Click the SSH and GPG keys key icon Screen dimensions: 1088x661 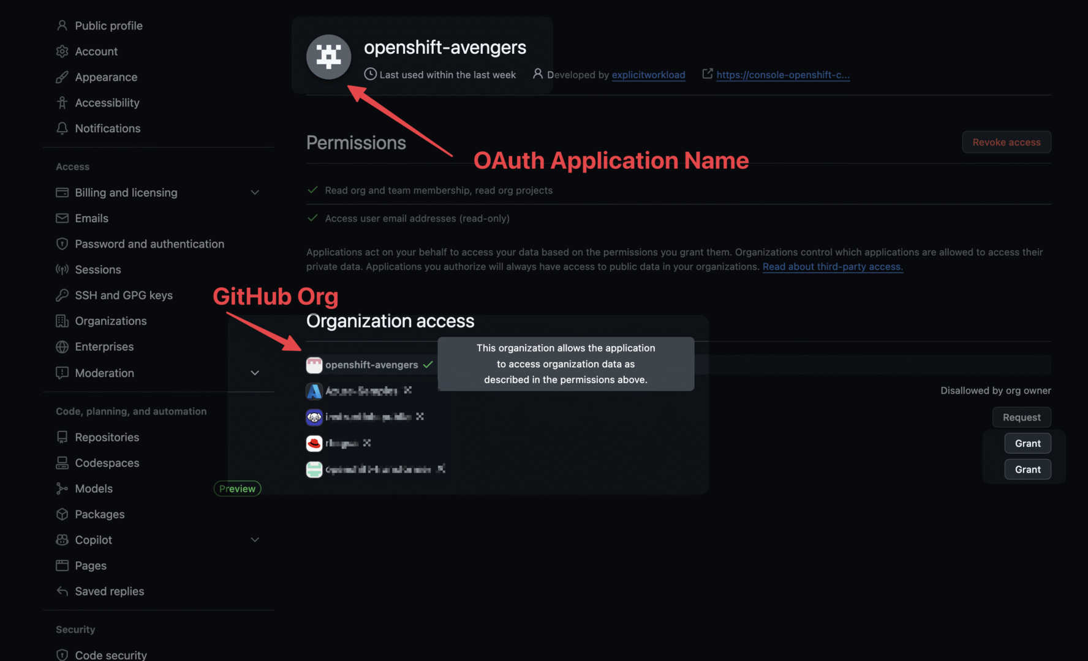(62, 296)
